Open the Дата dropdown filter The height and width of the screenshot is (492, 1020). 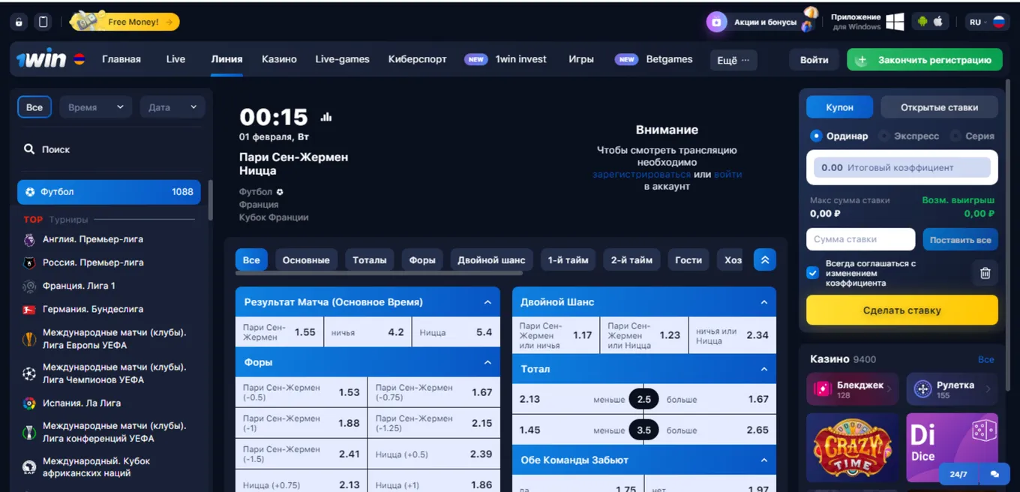click(x=172, y=107)
